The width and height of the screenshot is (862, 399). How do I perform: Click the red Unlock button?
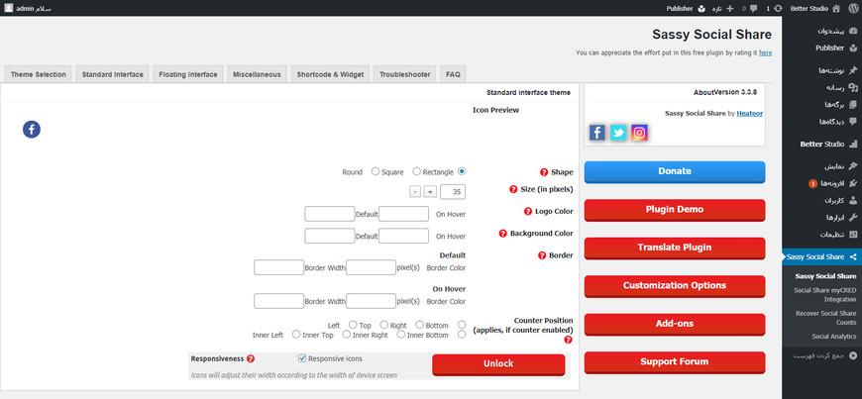[x=498, y=364]
